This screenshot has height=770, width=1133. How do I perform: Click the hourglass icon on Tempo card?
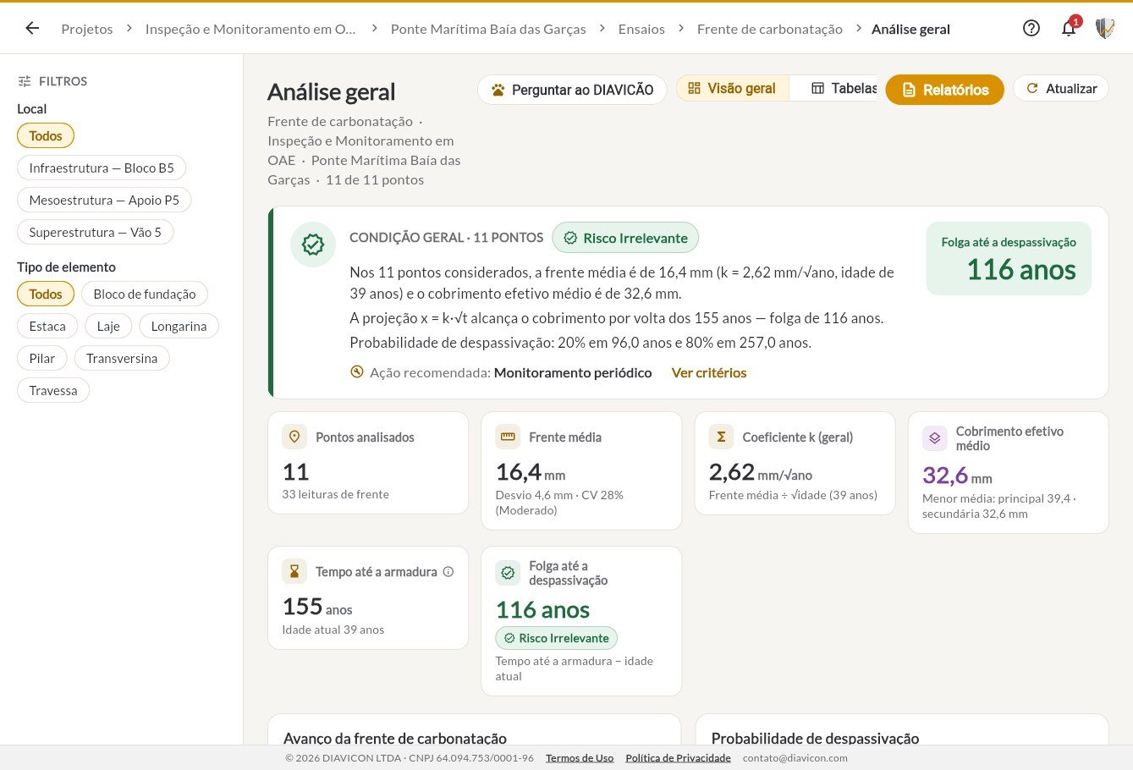pos(294,571)
